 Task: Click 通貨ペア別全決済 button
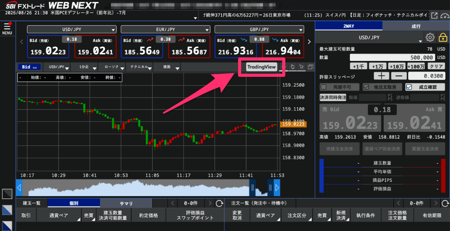point(382,149)
